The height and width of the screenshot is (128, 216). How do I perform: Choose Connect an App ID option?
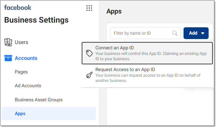[x=147, y=53]
